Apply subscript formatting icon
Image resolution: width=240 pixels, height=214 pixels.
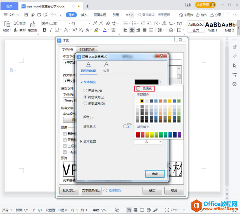coord(81,30)
